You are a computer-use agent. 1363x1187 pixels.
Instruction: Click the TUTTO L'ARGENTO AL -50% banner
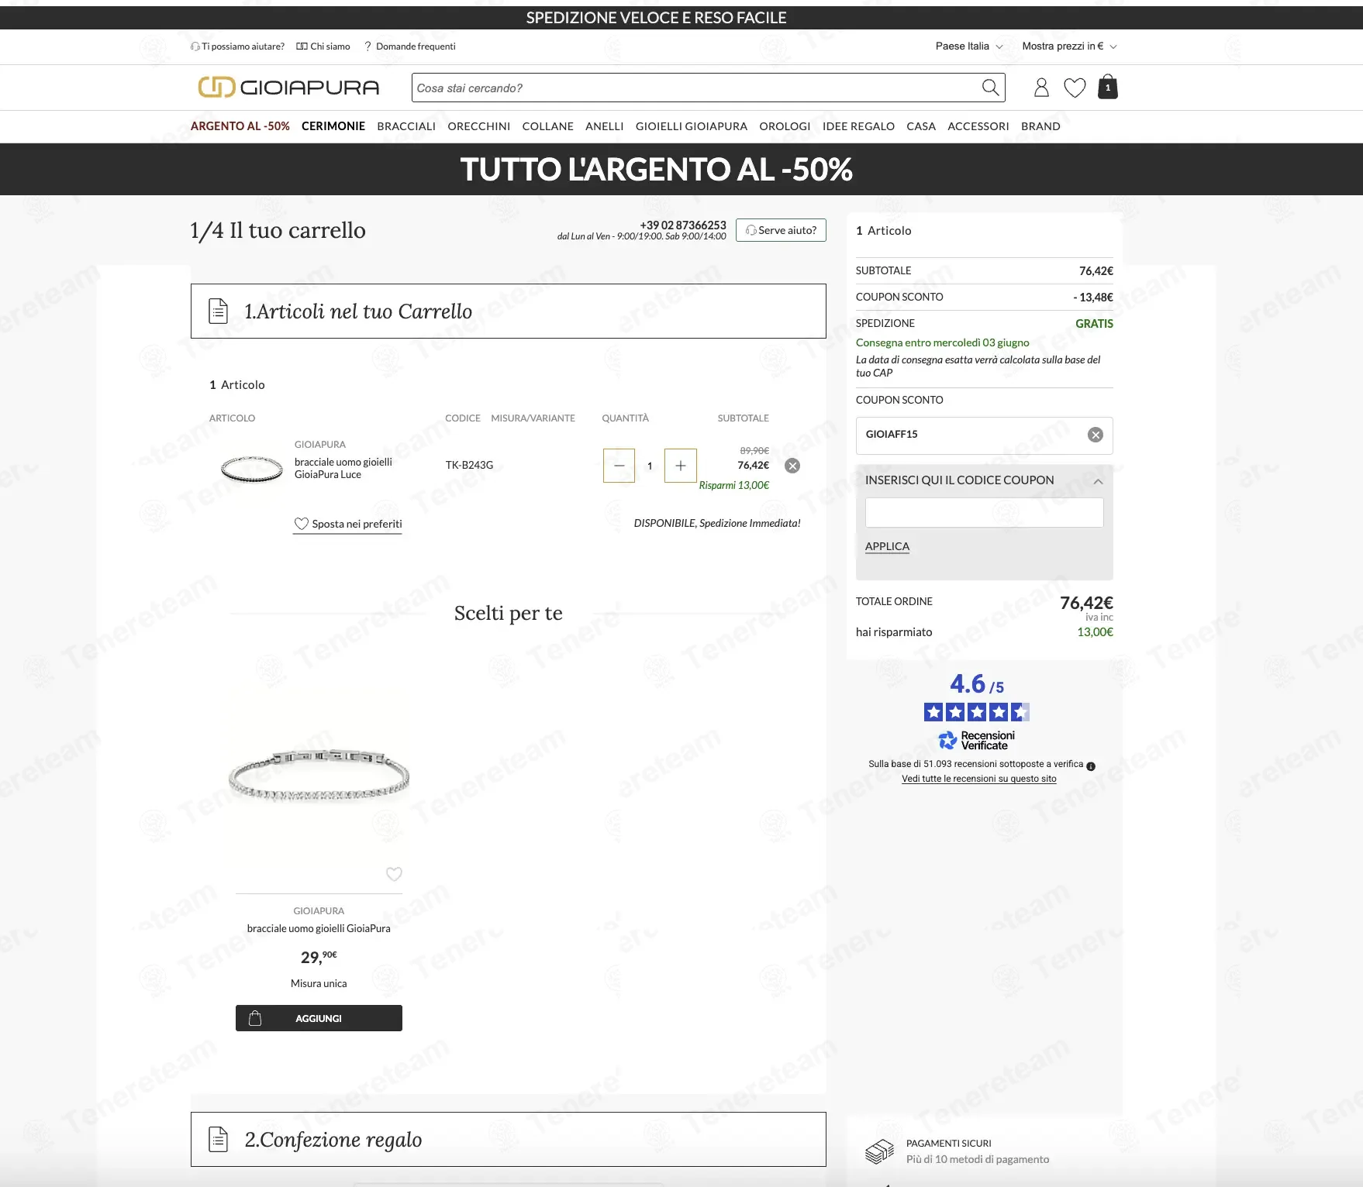coord(657,169)
